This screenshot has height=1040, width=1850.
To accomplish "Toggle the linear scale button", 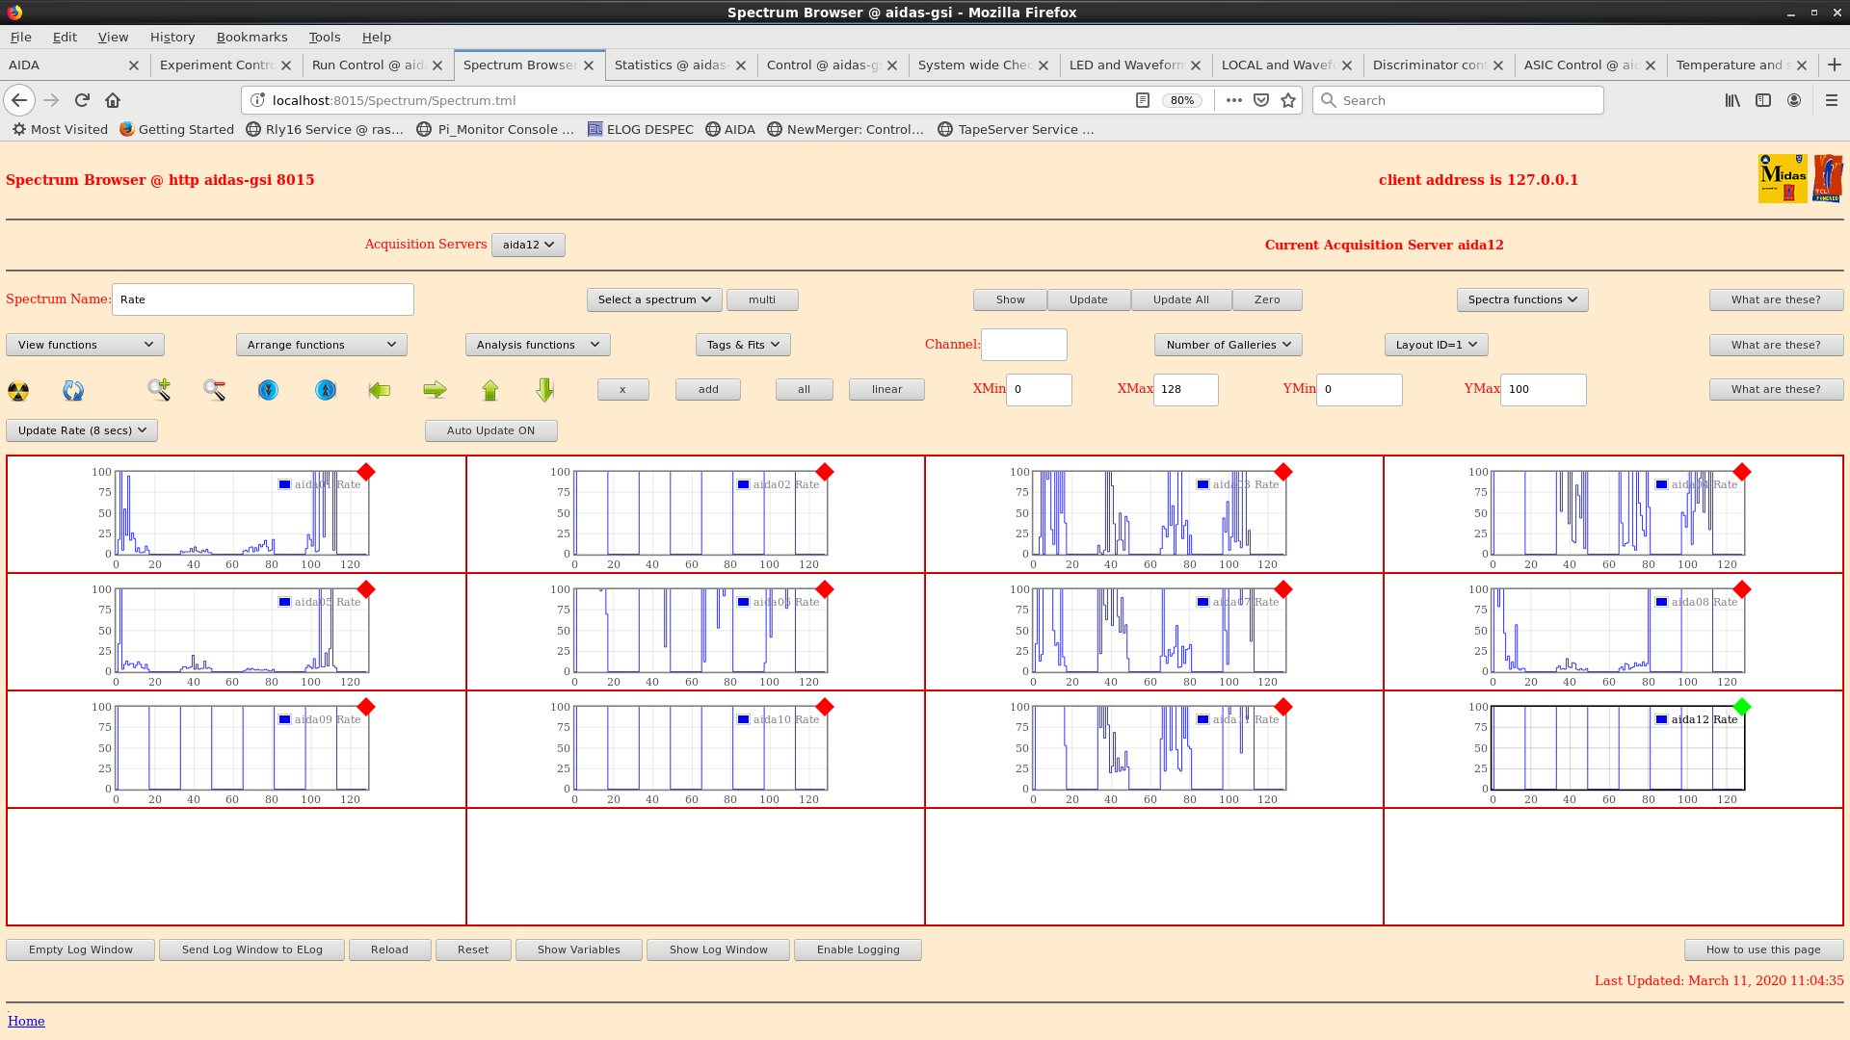I will coord(886,389).
